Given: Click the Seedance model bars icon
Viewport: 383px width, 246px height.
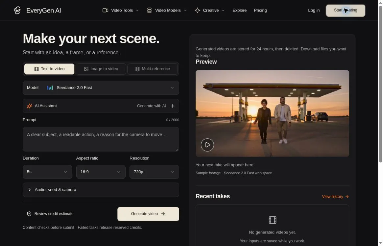Looking at the screenshot, I should click(x=50, y=88).
